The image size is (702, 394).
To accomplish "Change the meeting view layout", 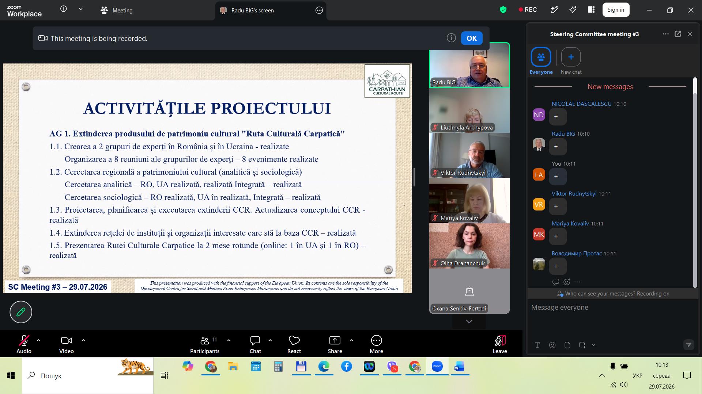I will [x=591, y=10].
